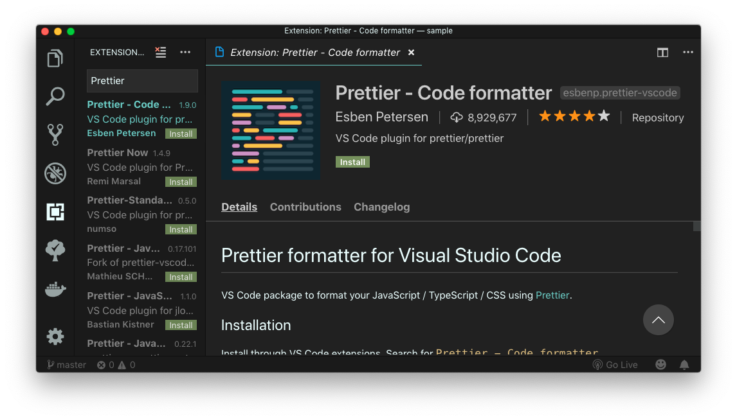Click the download count 8,929,677

[484, 118]
